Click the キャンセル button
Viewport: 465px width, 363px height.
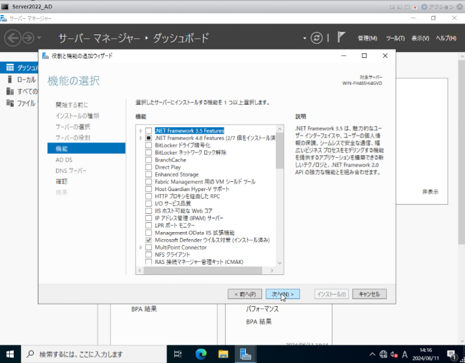click(369, 295)
